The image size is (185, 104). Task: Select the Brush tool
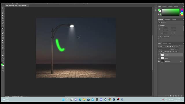click(3, 28)
